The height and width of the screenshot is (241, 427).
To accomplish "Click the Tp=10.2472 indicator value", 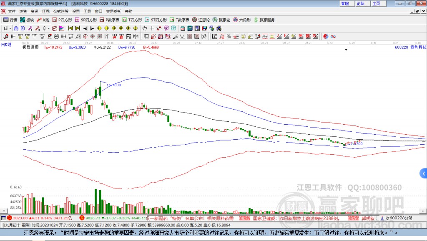I will coord(53,47).
